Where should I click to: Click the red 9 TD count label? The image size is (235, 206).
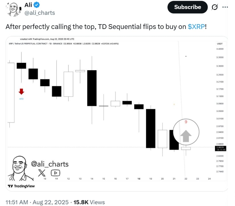[x=186, y=122]
